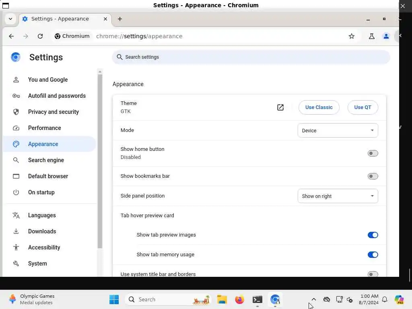
Task: Toggle Show tab memory usage switch
Action: pyautogui.click(x=373, y=255)
